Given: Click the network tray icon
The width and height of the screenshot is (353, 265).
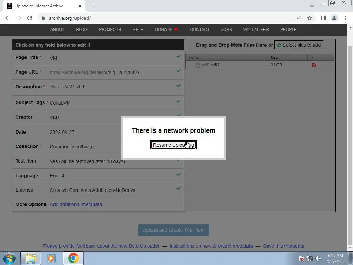Looking at the screenshot, I should 310,258.
